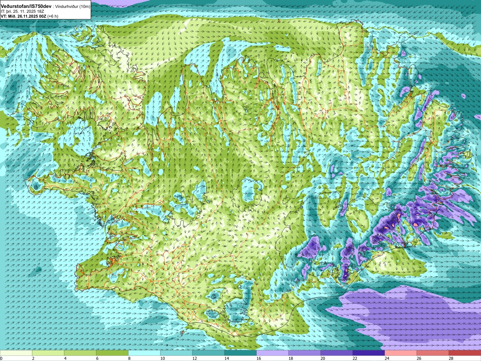Image resolution: width=481 pixels, height=361 pixels.
Task: Click the legend number 8
Action: click(129, 358)
